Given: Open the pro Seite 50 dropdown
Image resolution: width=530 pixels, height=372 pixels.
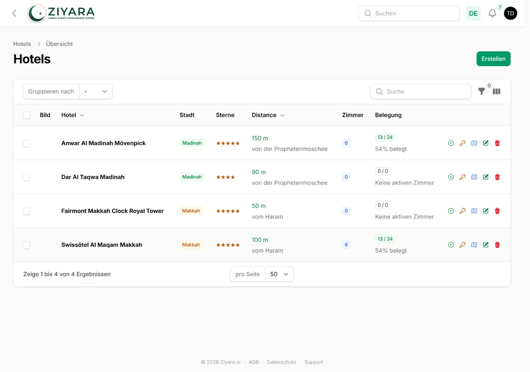Looking at the screenshot, I should 279,274.
